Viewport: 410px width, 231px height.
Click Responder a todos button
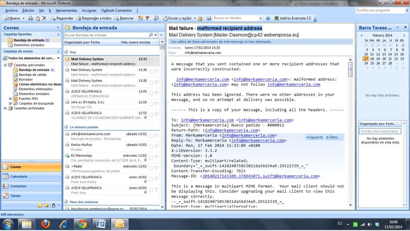point(94,18)
